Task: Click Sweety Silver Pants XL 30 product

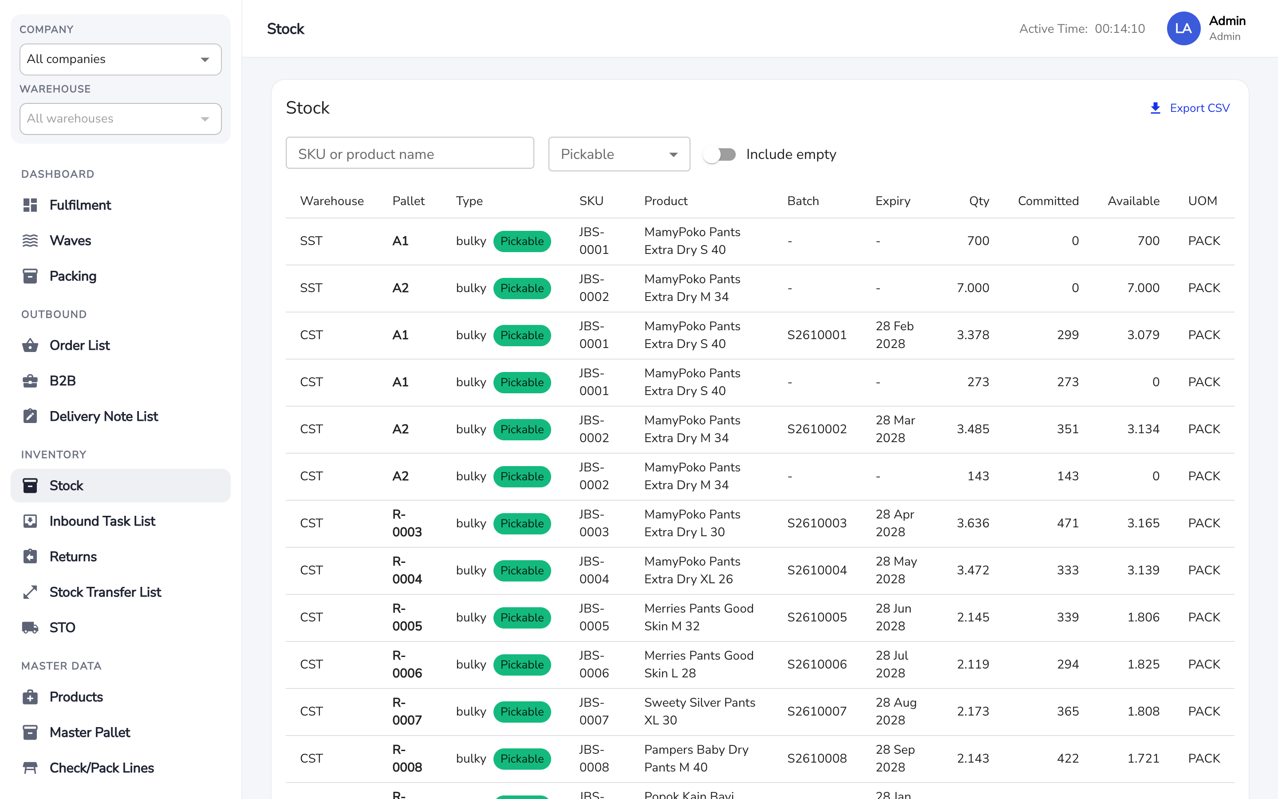Action: [699, 711]
